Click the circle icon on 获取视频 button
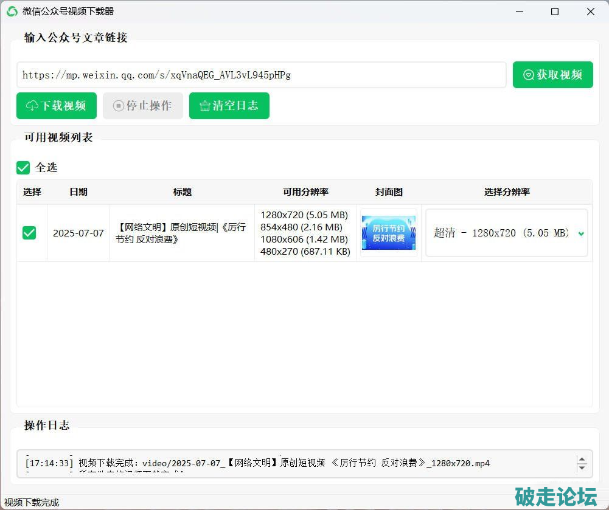The height and width of the screenshot is (510, 609). click(x=529, y=75)
